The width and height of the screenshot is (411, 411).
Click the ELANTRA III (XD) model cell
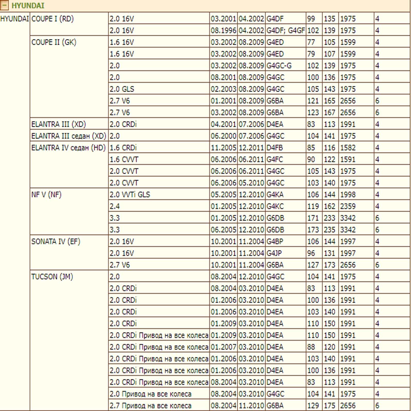click(x=58, y=124)
